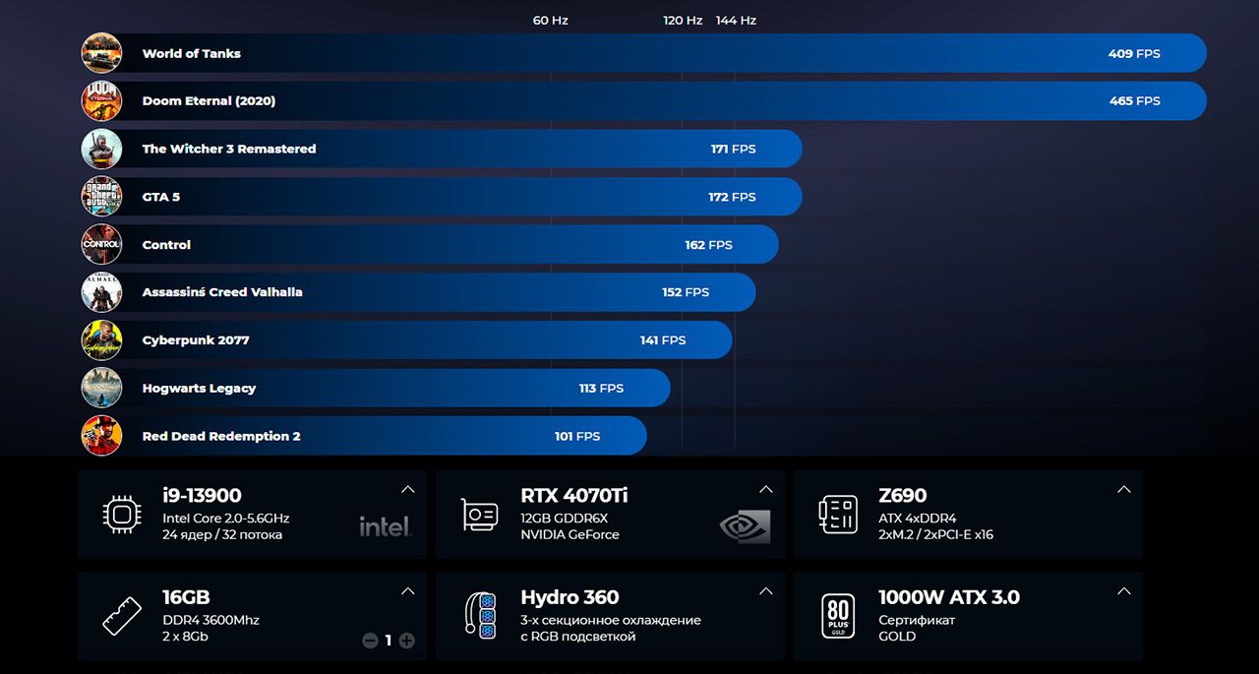The image size is (1259, 674).
Task: Expand the i9-13900 processor card
Action: tap(407, 489)
